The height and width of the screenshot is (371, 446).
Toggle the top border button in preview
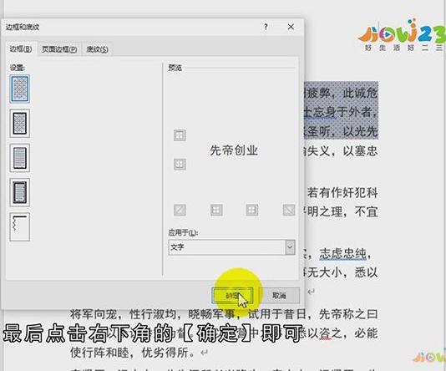click(180, 135)
